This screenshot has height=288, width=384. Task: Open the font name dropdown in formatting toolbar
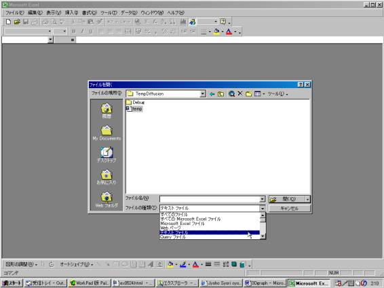(x=50, y=31)
